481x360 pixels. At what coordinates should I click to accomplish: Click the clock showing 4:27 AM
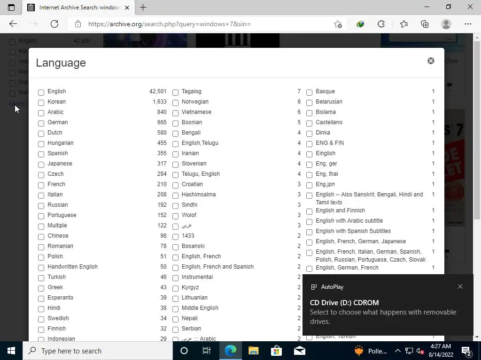tap(441, 346)
